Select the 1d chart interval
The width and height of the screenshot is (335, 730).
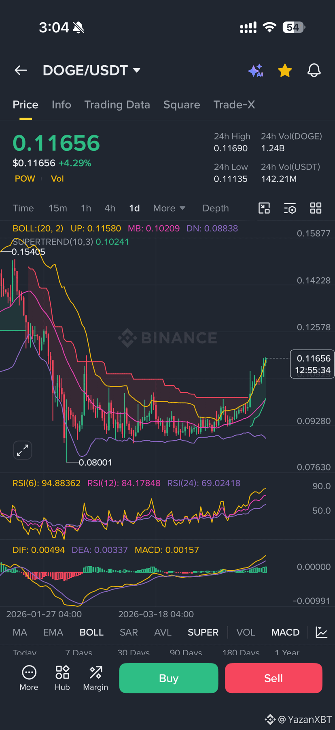click(134, 208)
